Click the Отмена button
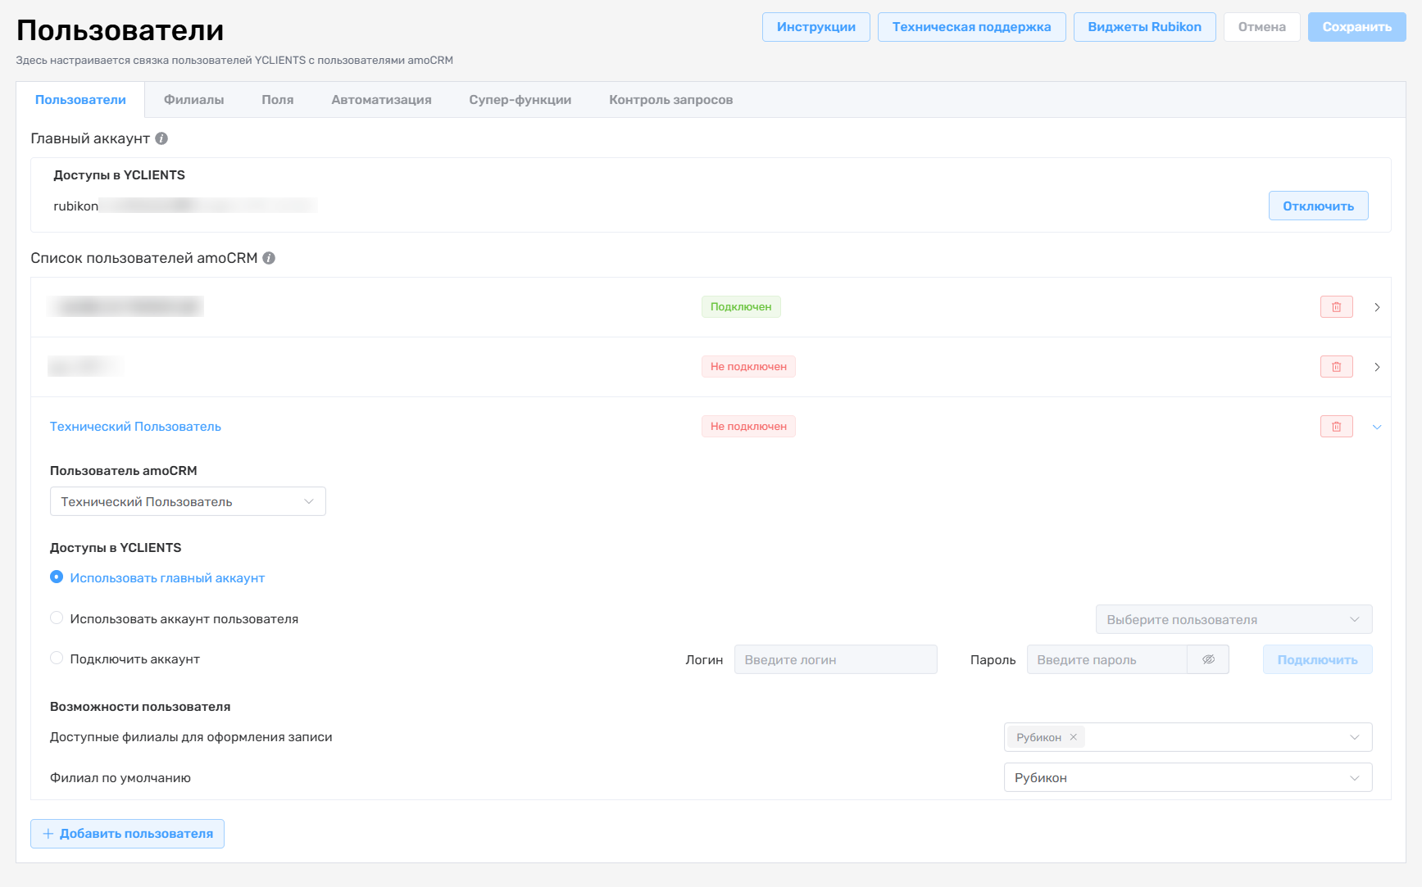Image resolution: width=1422 pixels, height=887 pixels. pyautogui.click(x=1261, y=27)
